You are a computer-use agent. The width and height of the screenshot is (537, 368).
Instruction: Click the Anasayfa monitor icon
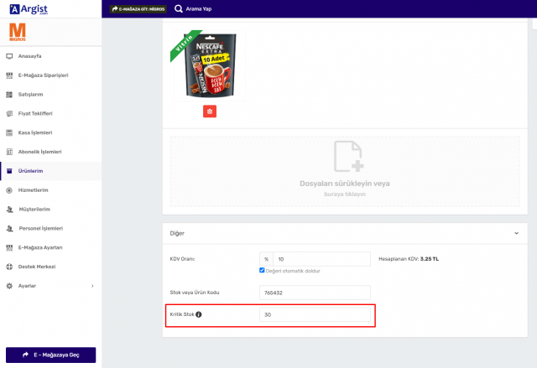(9, 56)
